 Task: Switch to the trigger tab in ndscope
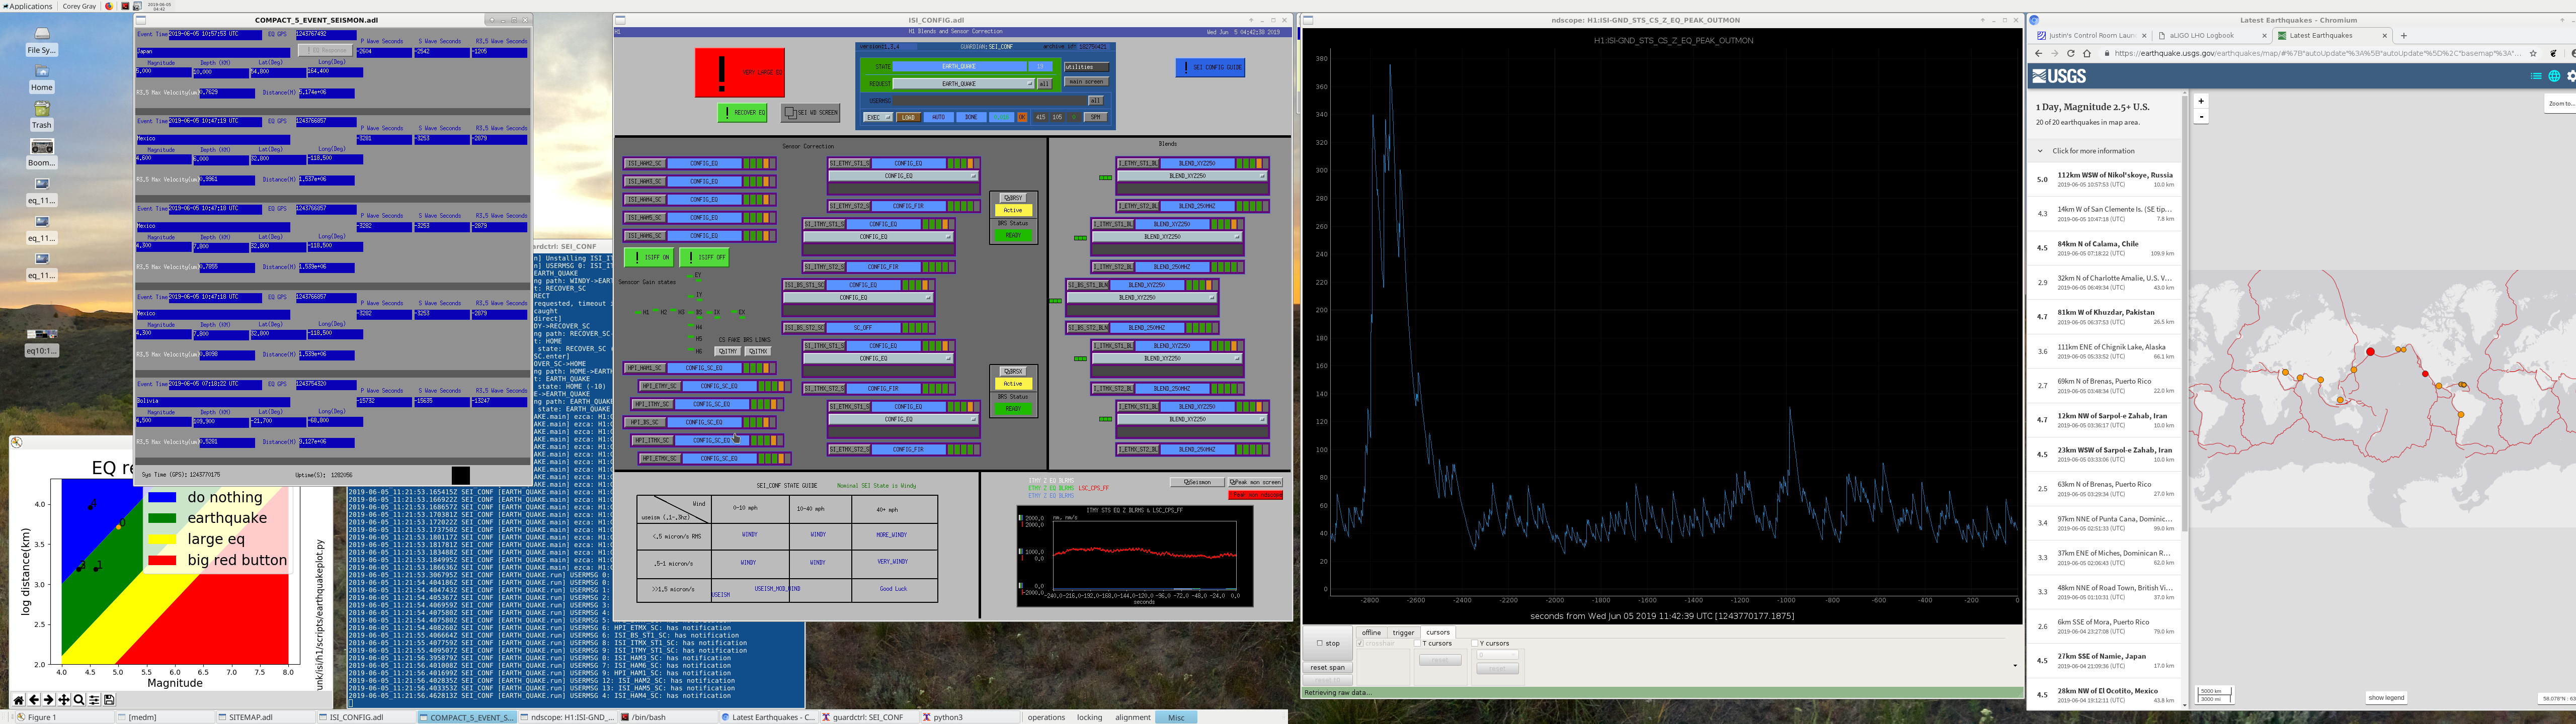click(1403, 632)
